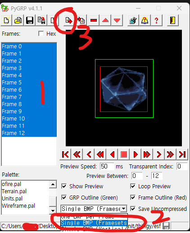This screenshot has height=233, width=190.
Task: Choose One BMP per Frame option
Action: point(94,217)
